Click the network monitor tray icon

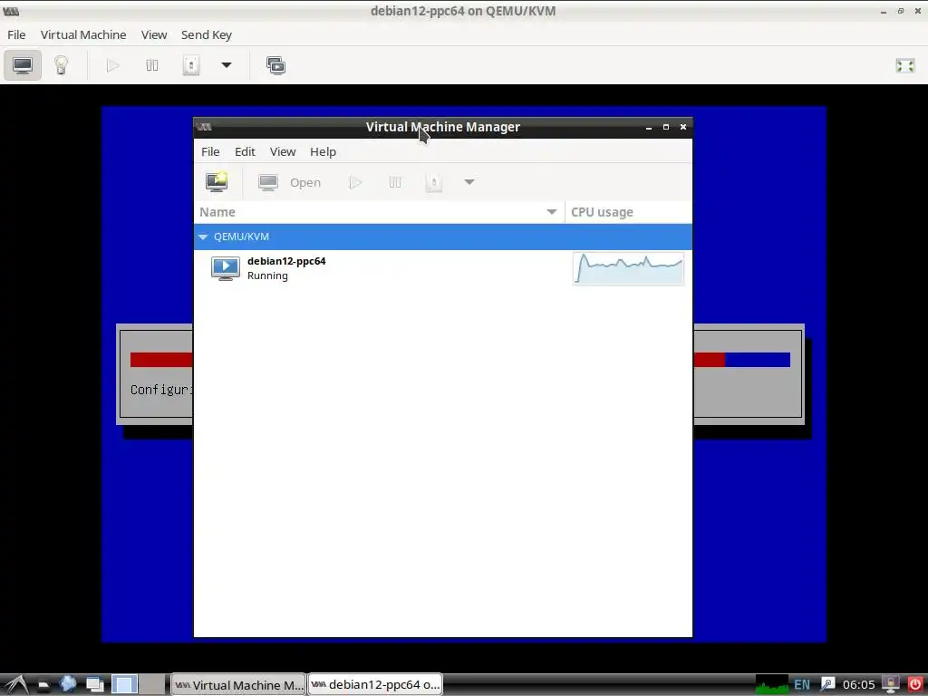pyautogui.click(x=890, y=685)
